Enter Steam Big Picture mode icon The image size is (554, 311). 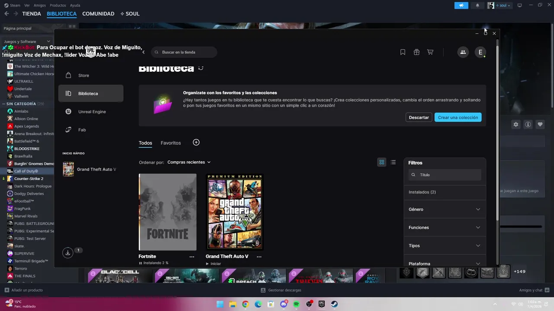[520, 6]
